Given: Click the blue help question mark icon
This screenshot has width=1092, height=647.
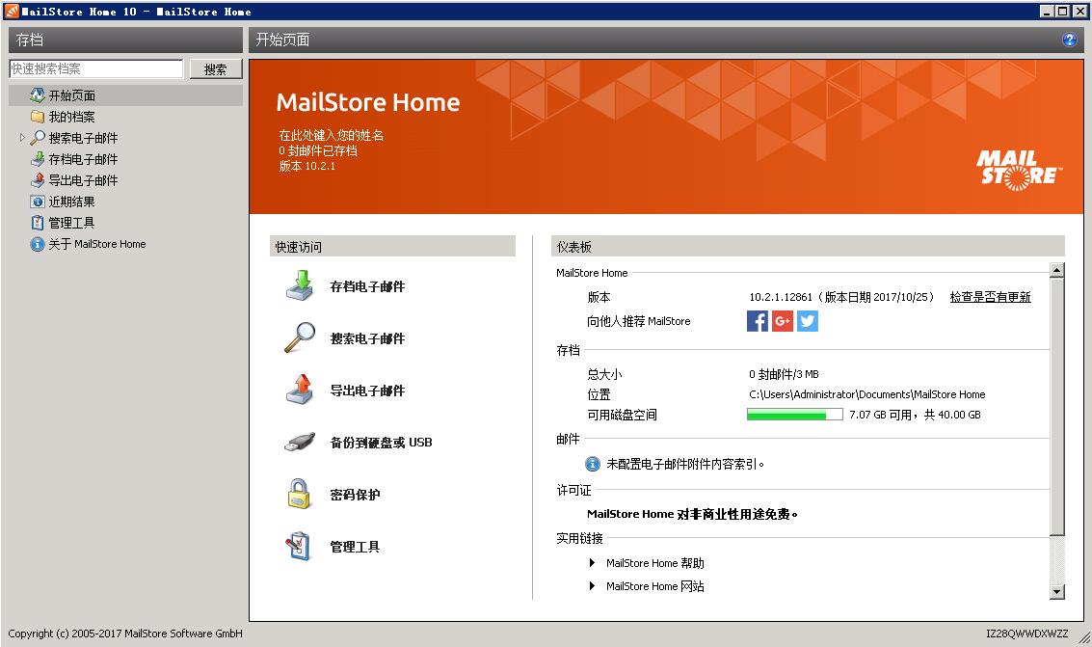Looking at the screenshot, I should pos(1070,40).
